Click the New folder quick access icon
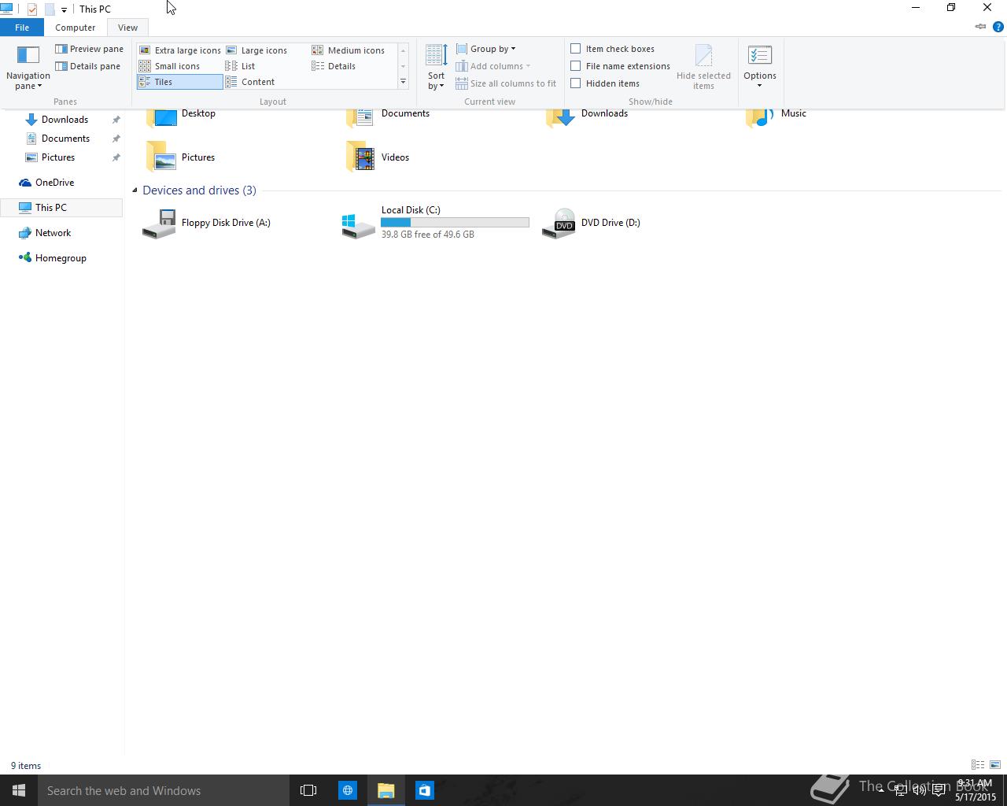Image resolution: width=1007 pixels, height=806 pixels. click(x=49, y=9)
